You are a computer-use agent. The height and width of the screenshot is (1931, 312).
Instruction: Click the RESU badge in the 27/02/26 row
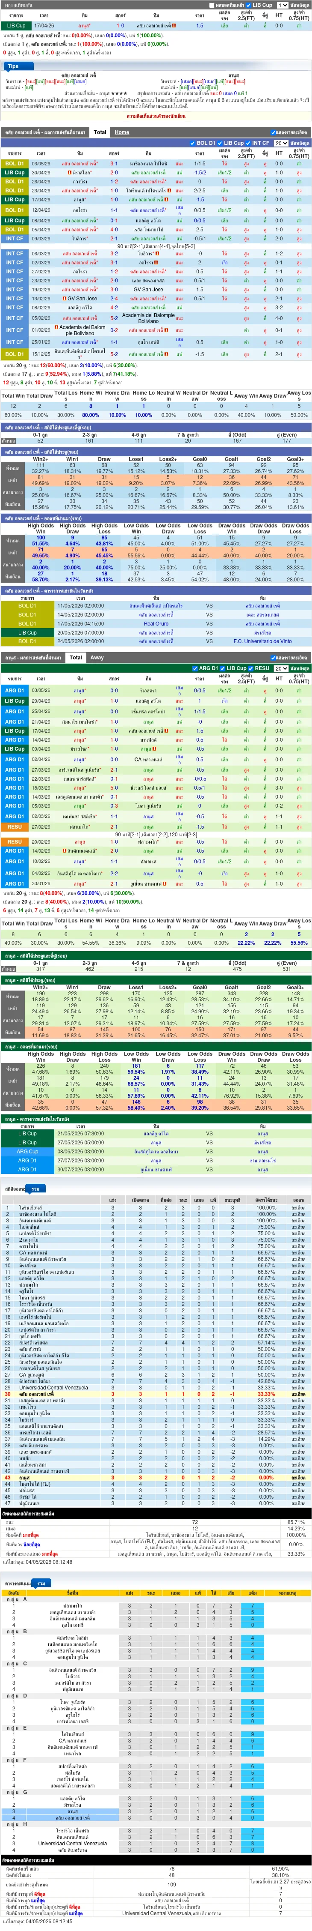[14, 827]
